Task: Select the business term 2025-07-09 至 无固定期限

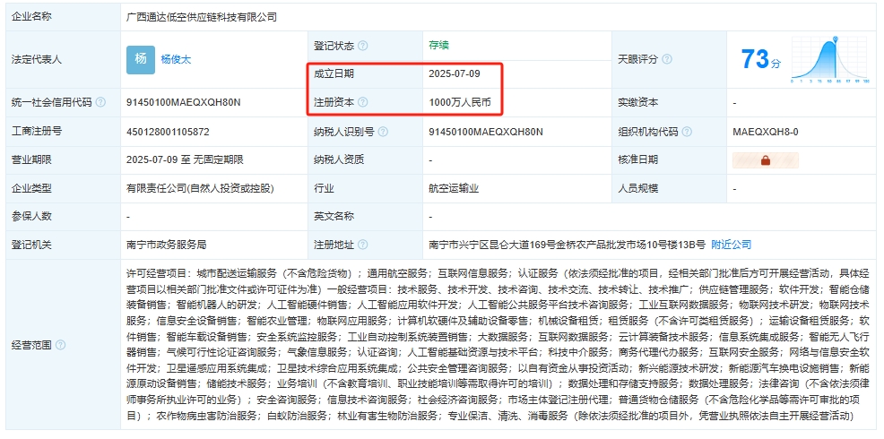Action: tap(185, 160)
